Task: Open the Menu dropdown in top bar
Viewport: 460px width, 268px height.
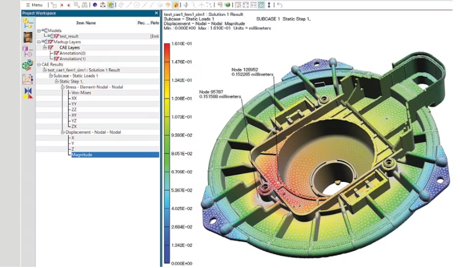Action: coord(34,5)
